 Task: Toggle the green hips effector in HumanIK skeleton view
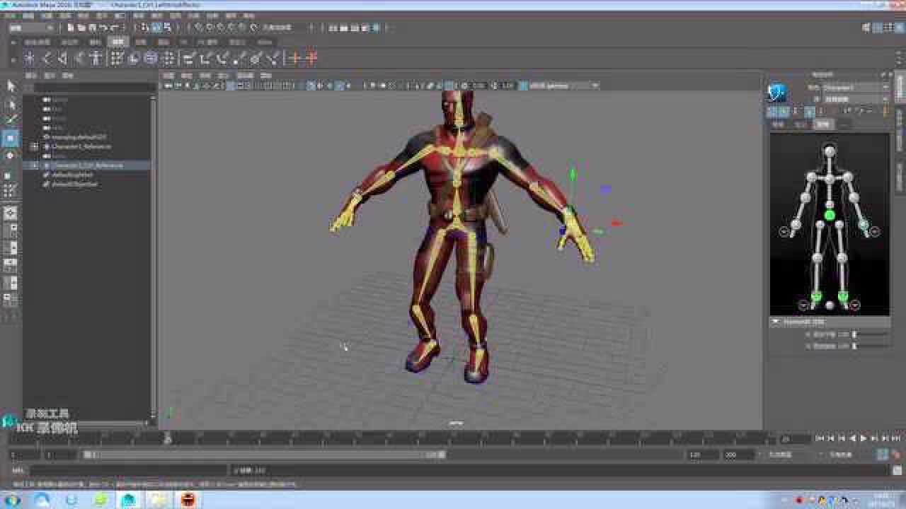coord(830,214)
